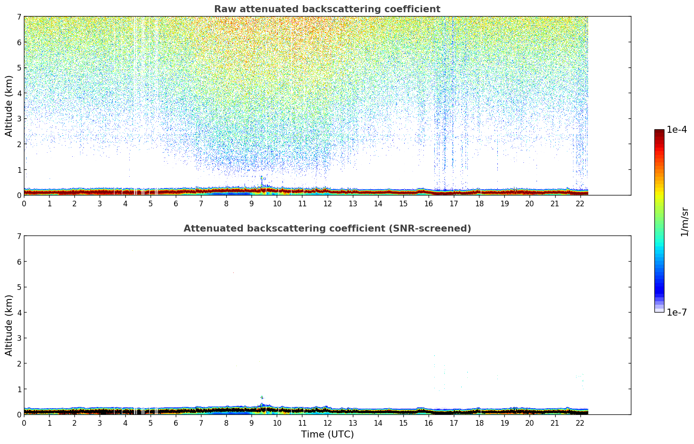Click the Raw plot heatmap area
694x444 pixels.
[x=327, y=106]
